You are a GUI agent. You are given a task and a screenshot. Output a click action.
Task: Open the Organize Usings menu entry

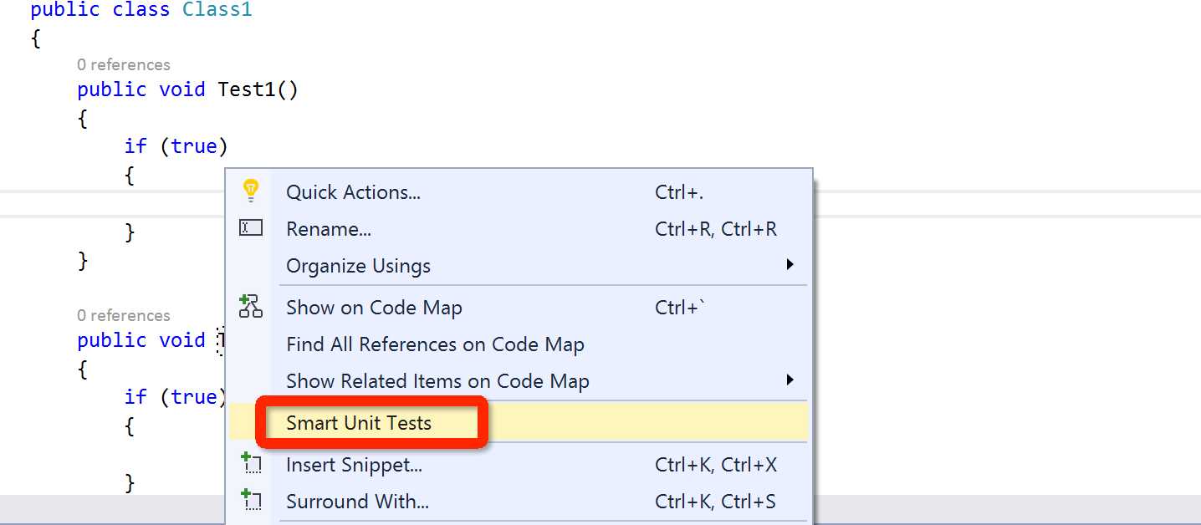click(358, 266)
